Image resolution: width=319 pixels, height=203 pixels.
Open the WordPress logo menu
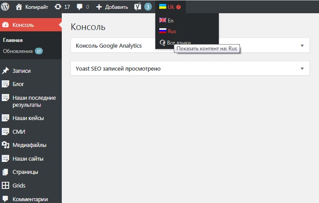[5, 7]
